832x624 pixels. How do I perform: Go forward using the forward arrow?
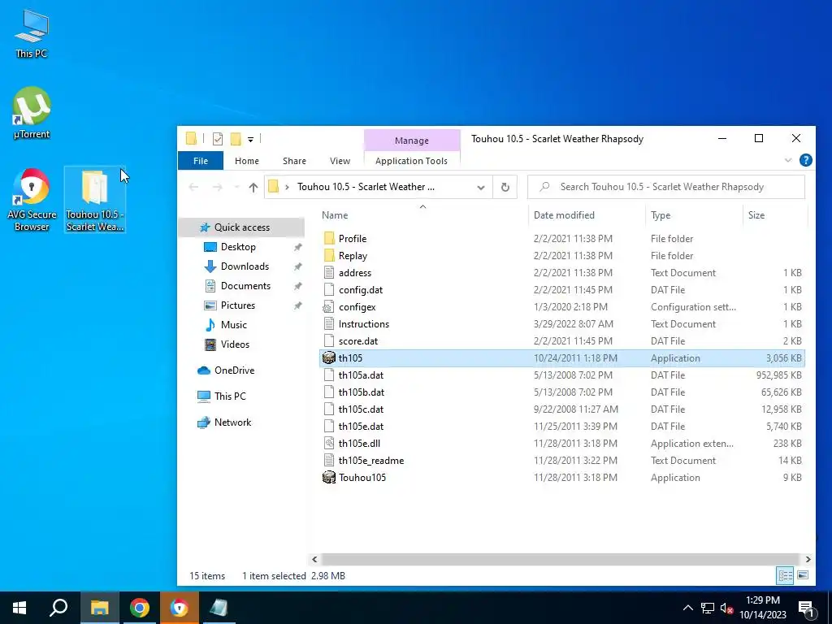point(218,187)
